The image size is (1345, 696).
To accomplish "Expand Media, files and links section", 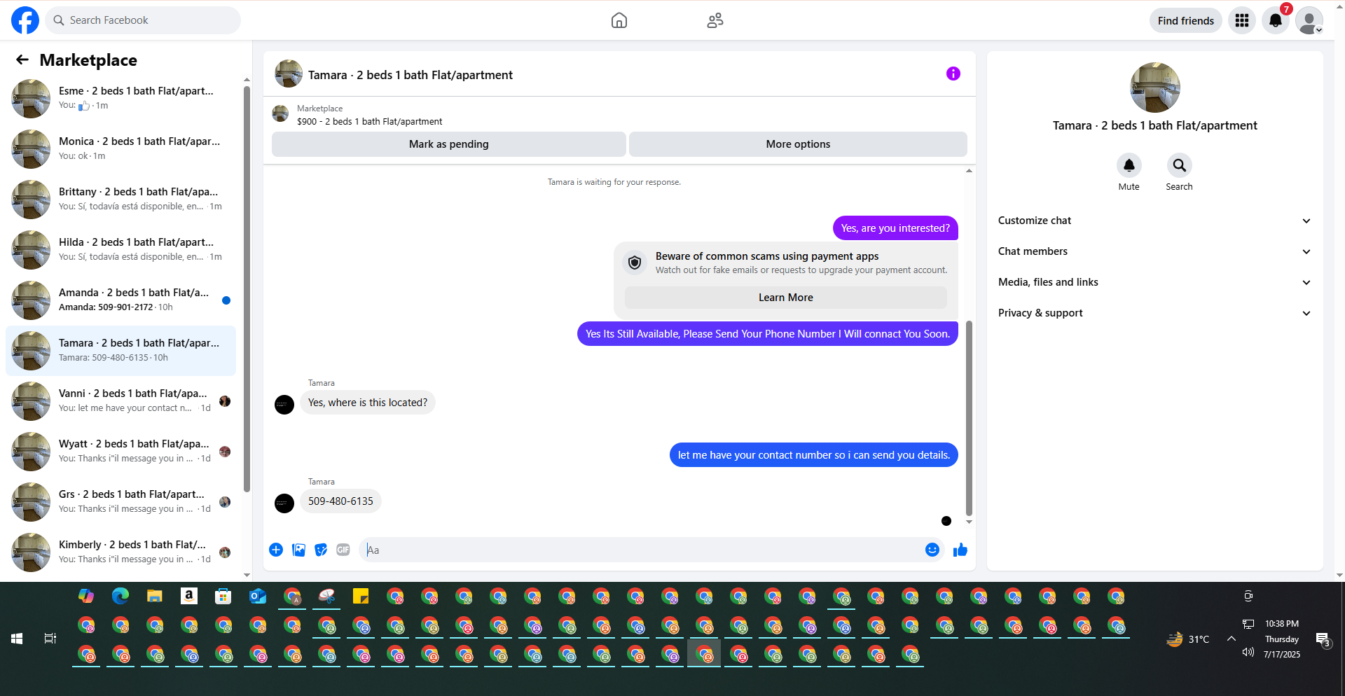I will (1155, 282).
